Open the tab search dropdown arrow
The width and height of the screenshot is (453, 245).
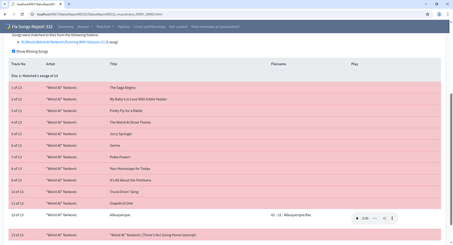pyautogui.click(x=5, y=4)
